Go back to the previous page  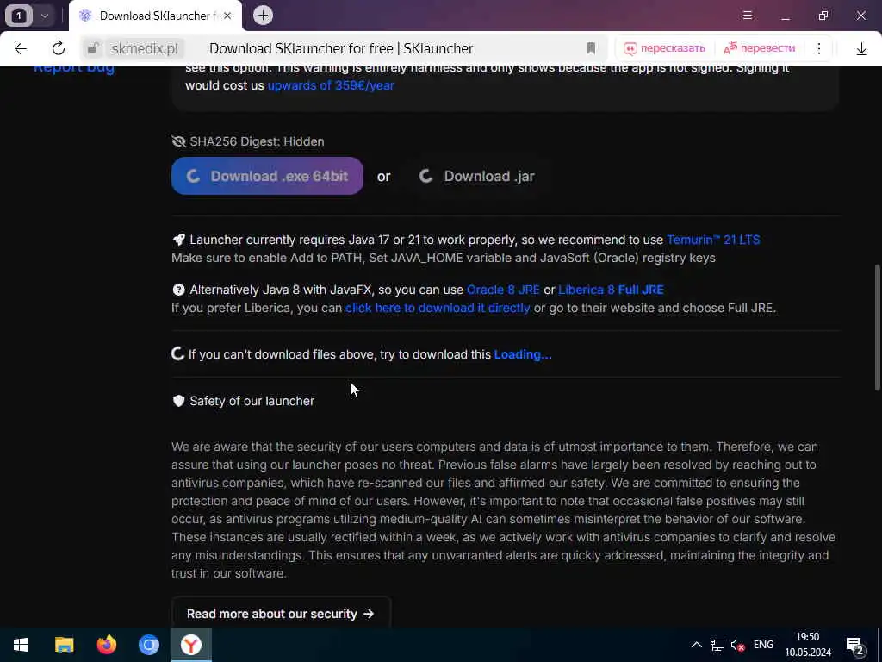point(21,48)
